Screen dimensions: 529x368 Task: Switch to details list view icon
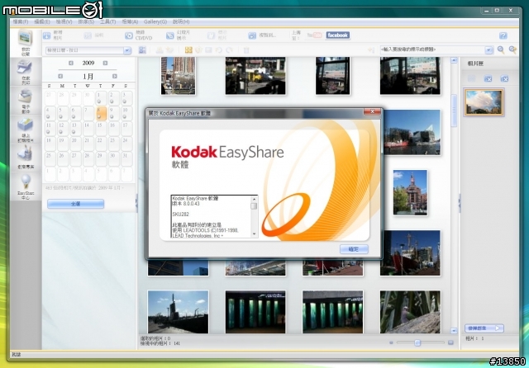(x=142, y=50)
